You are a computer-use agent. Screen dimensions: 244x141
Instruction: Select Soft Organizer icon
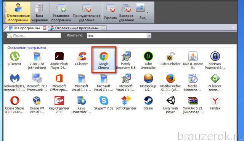pos(126,100)
